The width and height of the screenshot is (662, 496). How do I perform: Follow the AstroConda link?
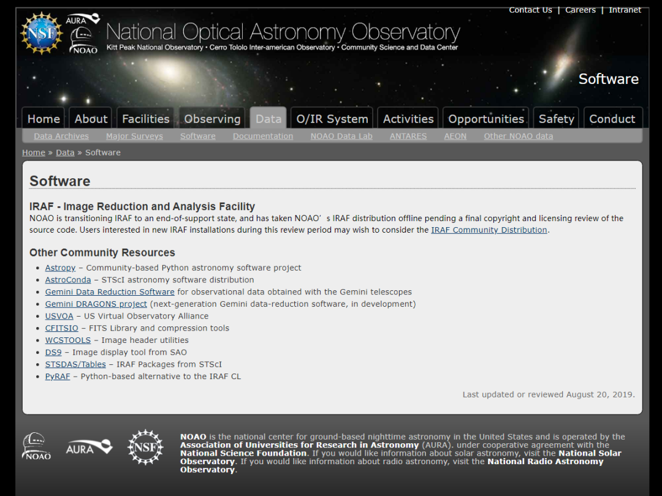point(68,280)
